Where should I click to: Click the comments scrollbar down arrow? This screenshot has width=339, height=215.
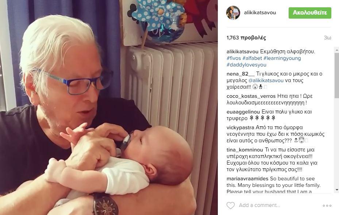click(x=336, y=190)
